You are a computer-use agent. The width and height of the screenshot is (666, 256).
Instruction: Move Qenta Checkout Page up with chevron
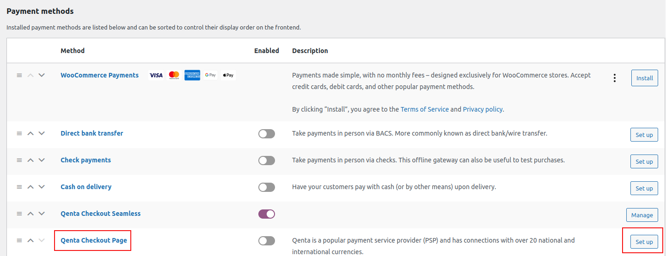(31, 240)
